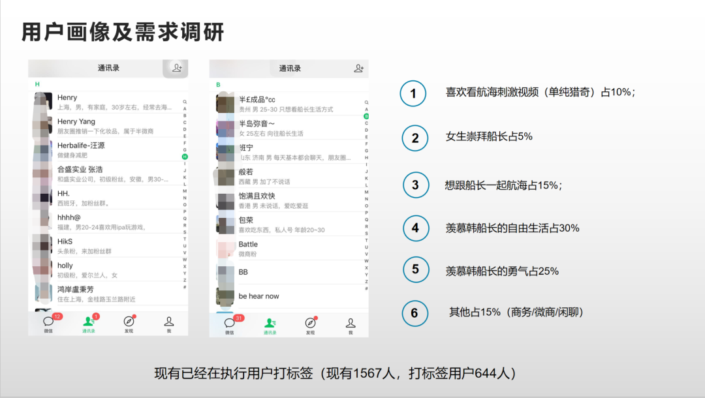Open the chat bubble icon showing 31 unread

point(228,322)
